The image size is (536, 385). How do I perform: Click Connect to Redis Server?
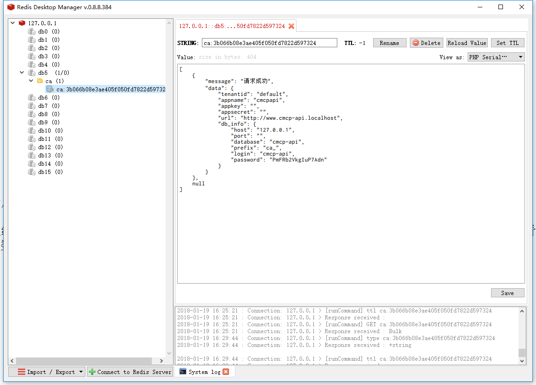[130, 372]
